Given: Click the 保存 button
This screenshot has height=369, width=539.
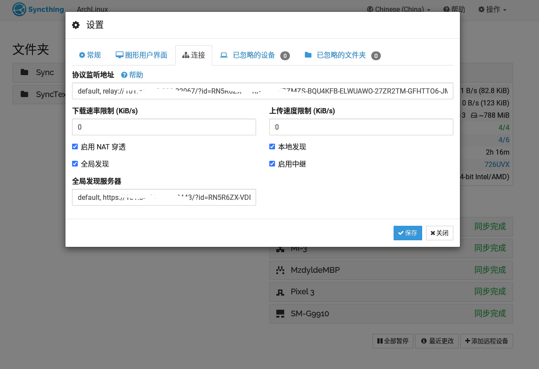Looking at the screenshot, I should (x=408, y=233).
